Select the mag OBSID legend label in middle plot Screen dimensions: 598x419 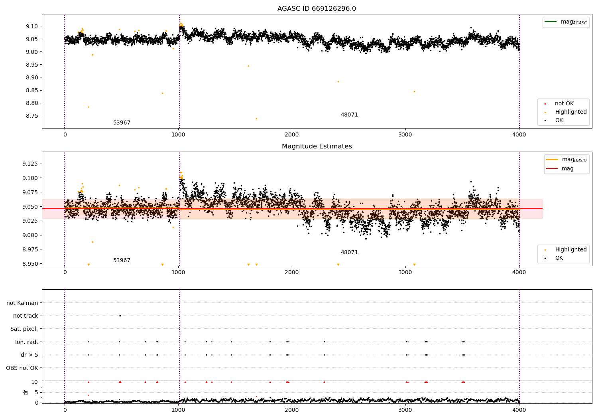tap(574, 160)
